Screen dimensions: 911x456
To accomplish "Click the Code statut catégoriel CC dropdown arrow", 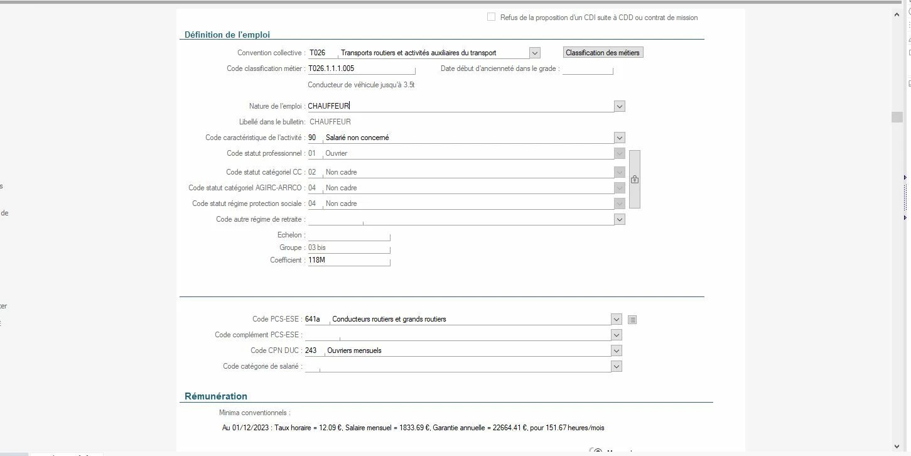I will coord(620,172).
